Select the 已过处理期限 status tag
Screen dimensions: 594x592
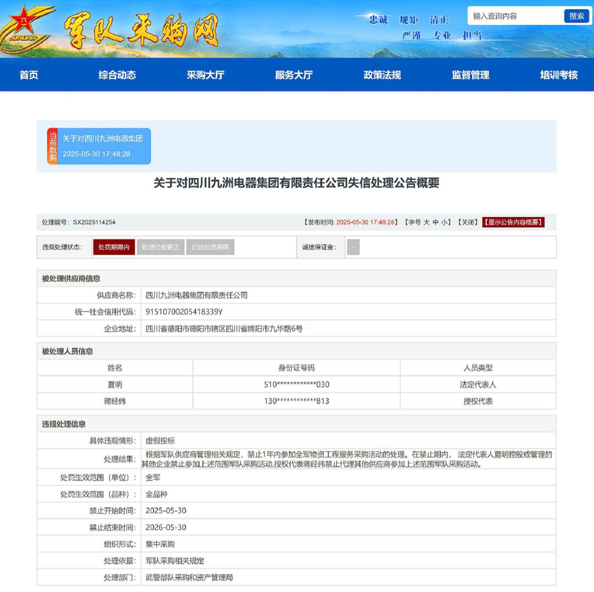(x=210, y=247)
